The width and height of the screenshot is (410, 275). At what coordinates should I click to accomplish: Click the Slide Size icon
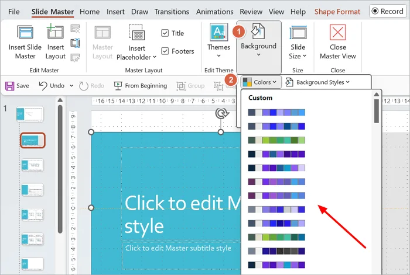298,33
